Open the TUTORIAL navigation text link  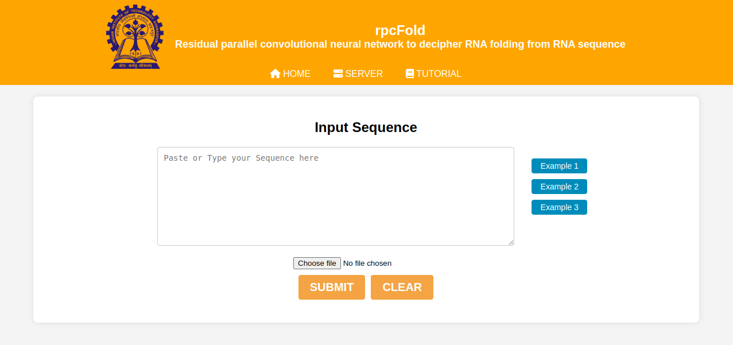[439, 73]
